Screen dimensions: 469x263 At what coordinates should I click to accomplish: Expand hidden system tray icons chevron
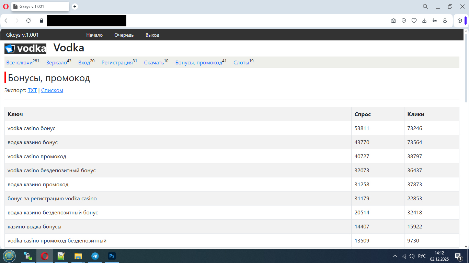(395, 256)
